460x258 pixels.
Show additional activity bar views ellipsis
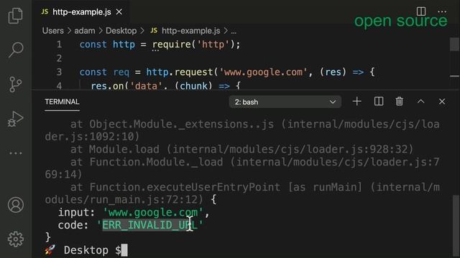click(16, 153)
